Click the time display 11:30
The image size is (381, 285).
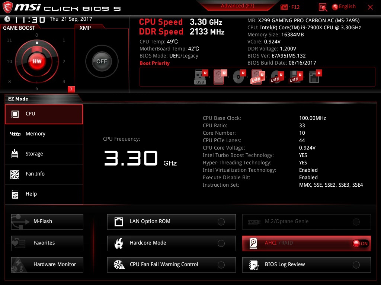(x=30, y=19)
